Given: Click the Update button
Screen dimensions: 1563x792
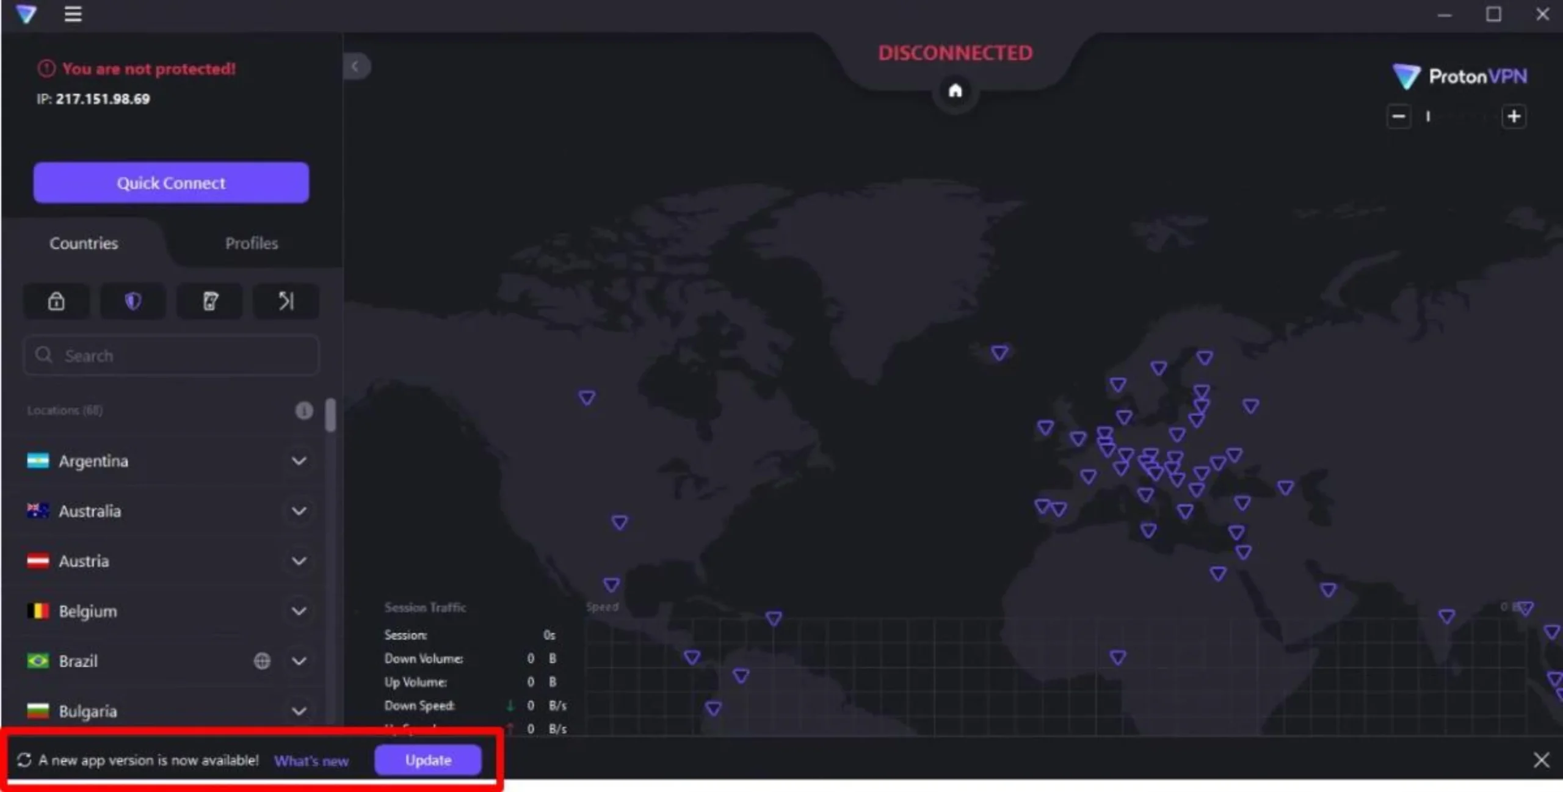Looking at the screenshot, I should click(427, 760).
